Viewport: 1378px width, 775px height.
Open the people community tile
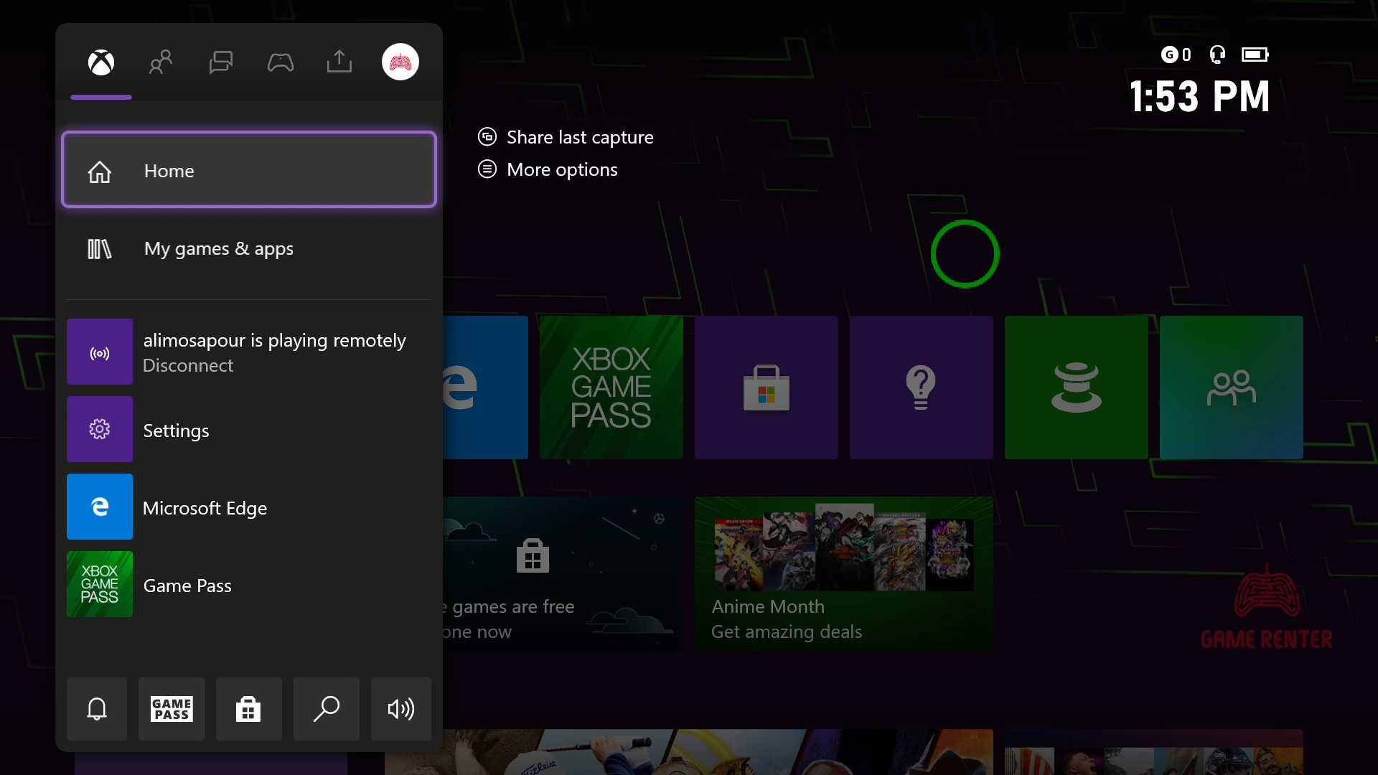(x=1232, y=387)
